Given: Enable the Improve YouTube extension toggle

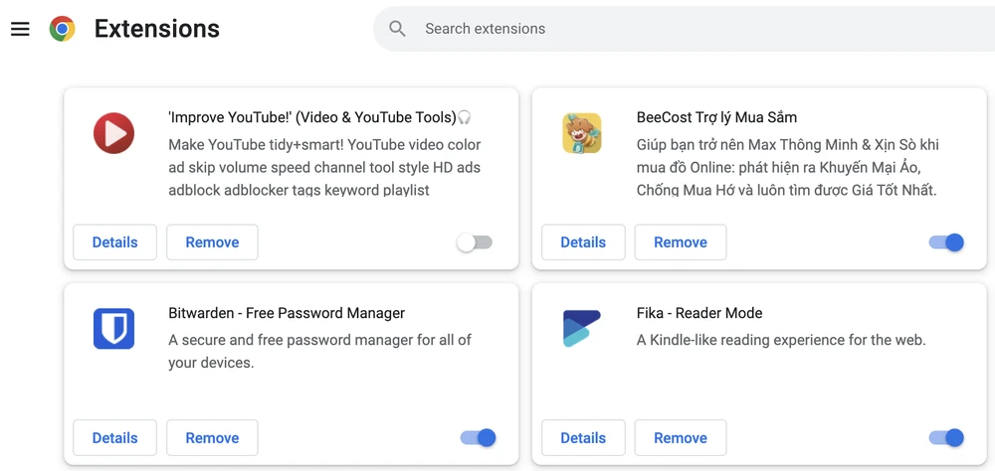Looking at the screenshot, I should coord(475,242).
